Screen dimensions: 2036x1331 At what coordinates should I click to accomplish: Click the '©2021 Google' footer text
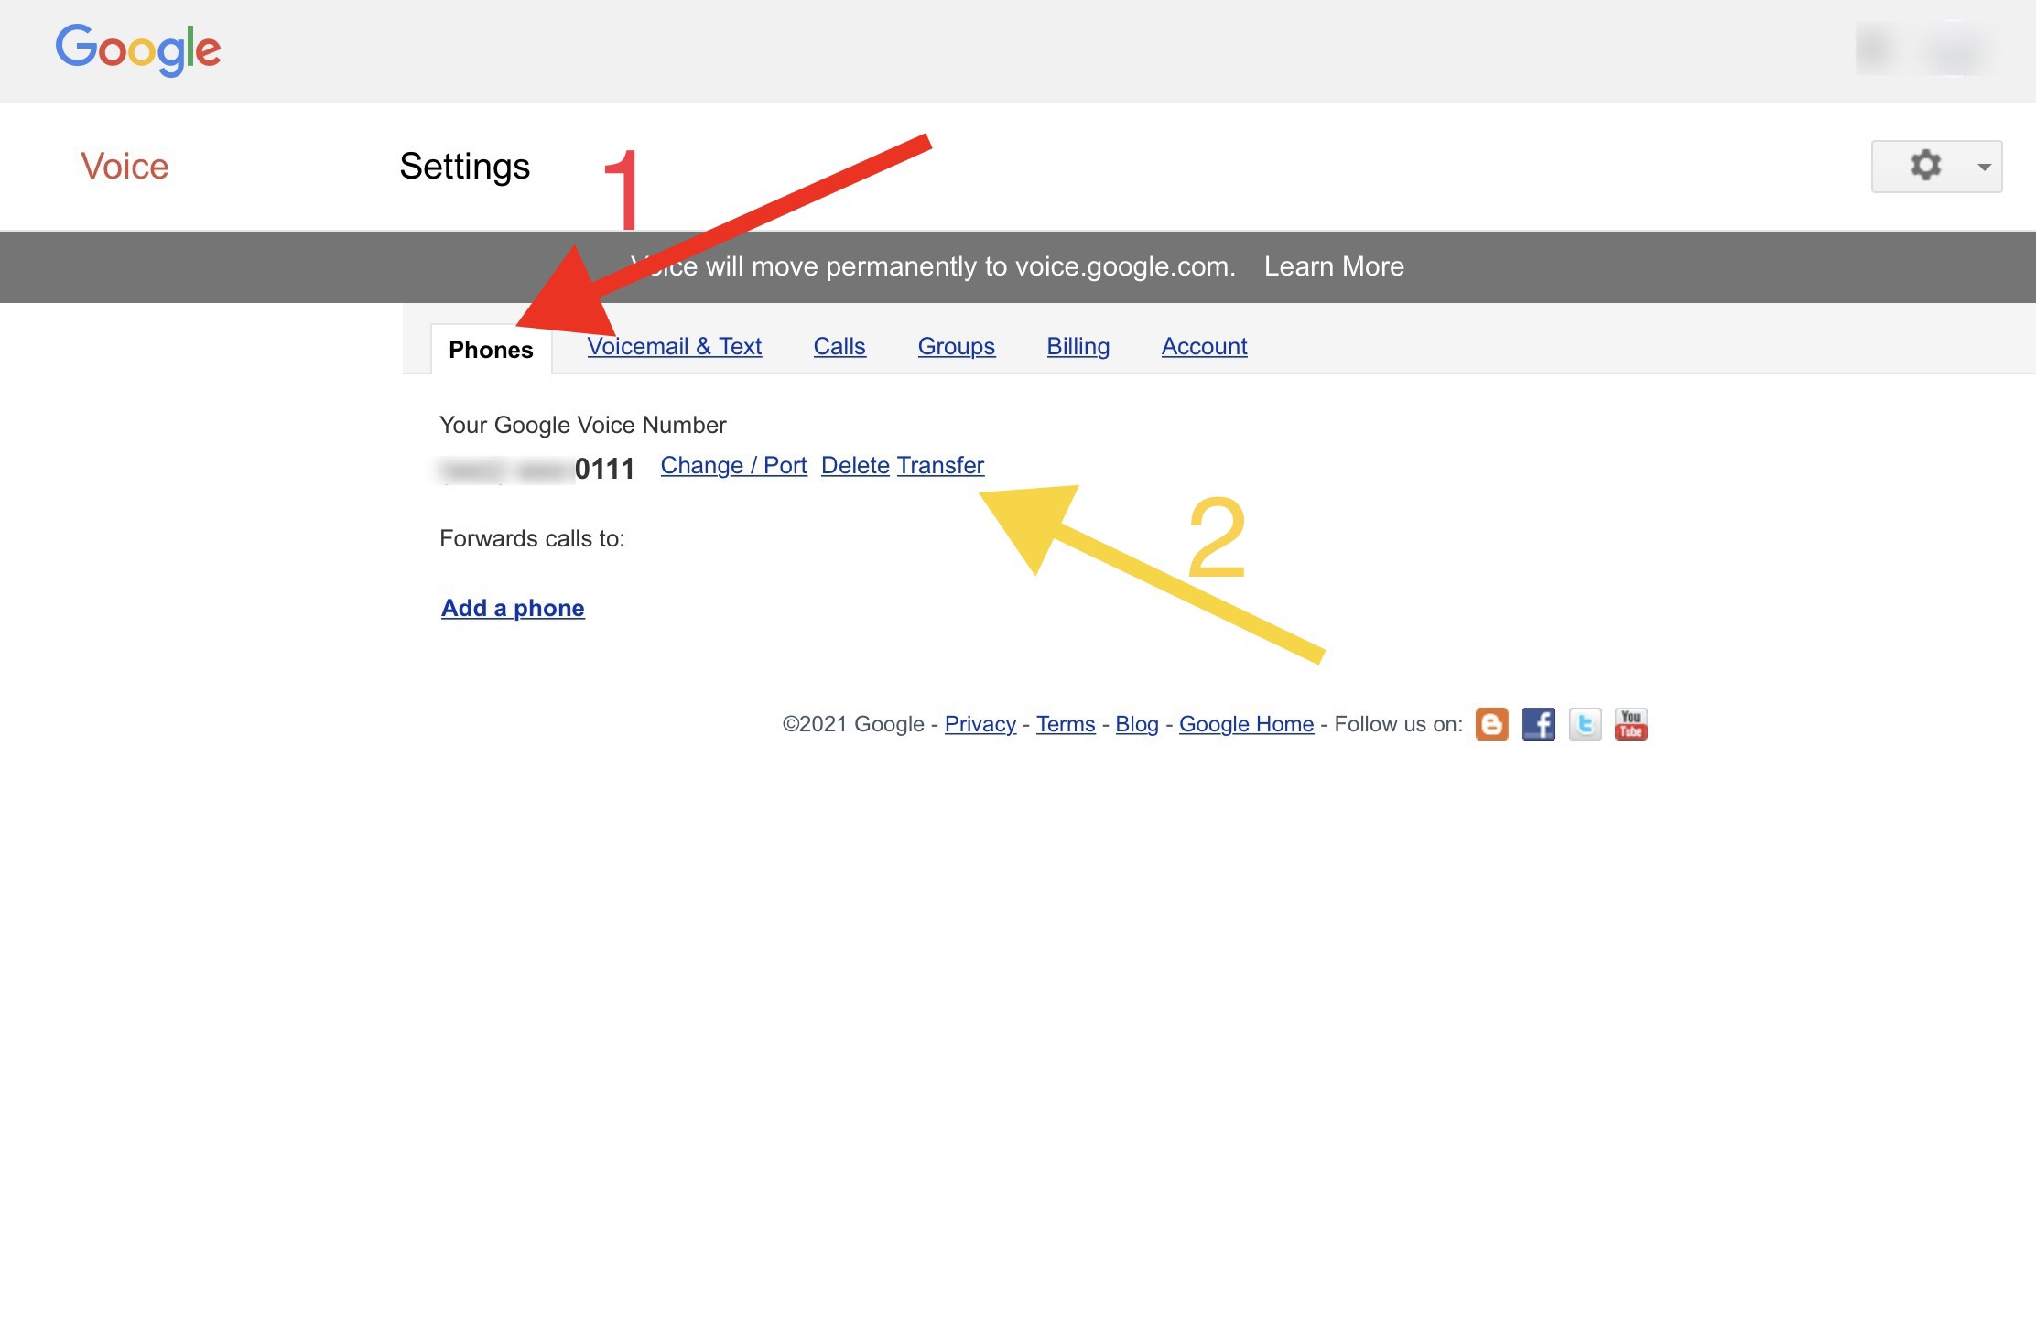pos(852,724)
